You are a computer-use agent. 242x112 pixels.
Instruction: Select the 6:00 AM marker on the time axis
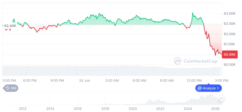pyautogui.click(x=139, y=80)
